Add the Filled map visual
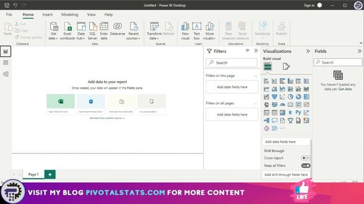 tap(274, 104)
